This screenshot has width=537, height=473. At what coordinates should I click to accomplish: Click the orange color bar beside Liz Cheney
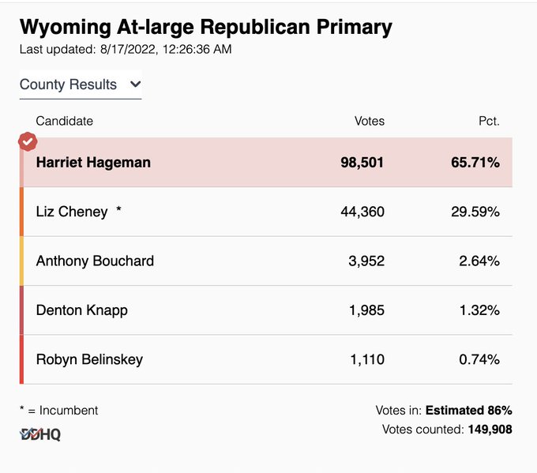pyautogui.click(x=22, y=212)
